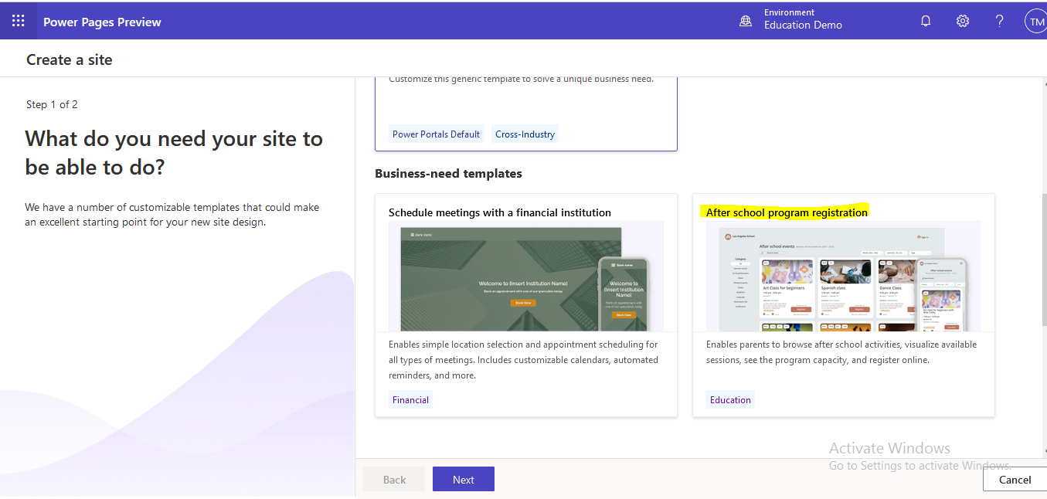1047x499 pixels.
Task: Click the Cross-Industry tag
Action: (x=525, y=134)
